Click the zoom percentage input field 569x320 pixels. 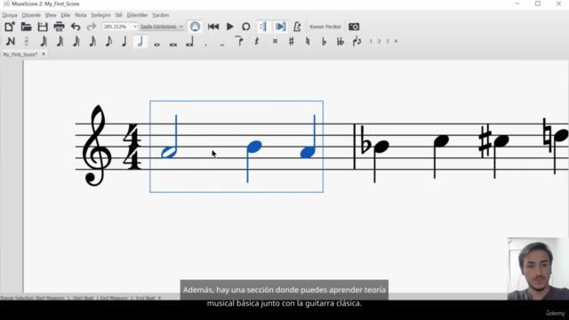tap(116, 27)
